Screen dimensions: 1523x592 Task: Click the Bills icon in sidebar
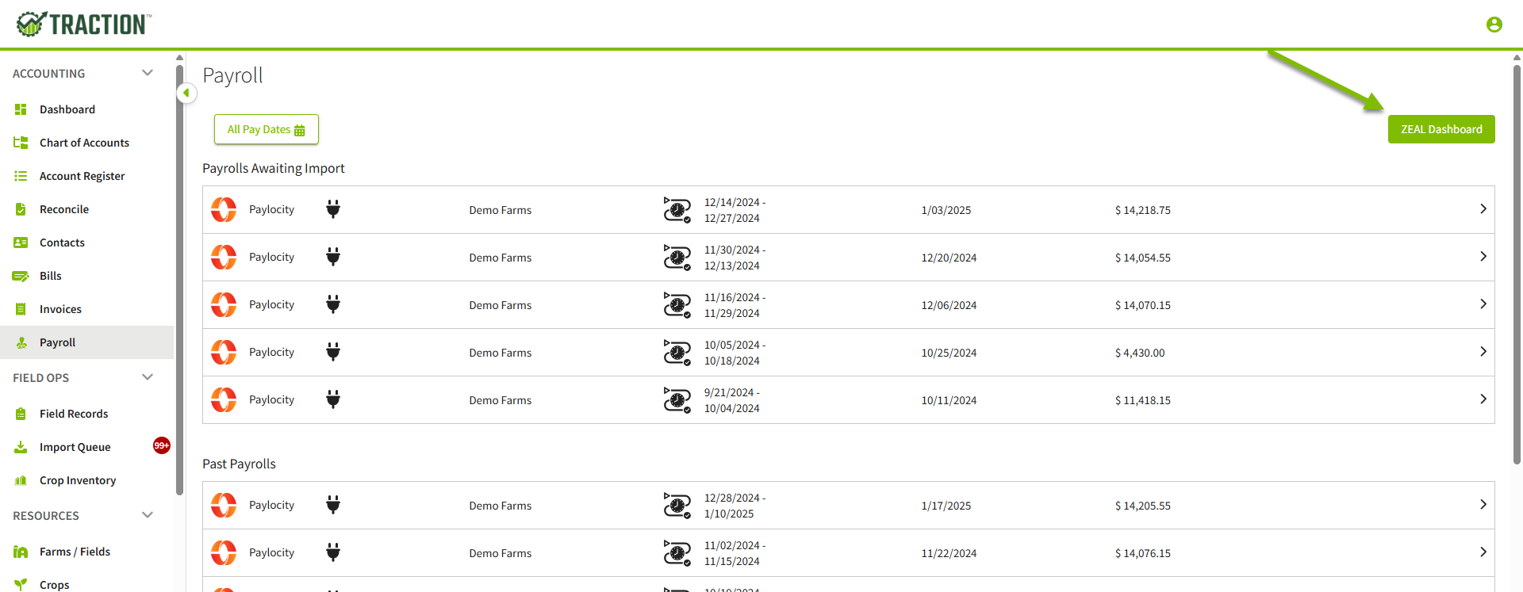click(21, 276)
